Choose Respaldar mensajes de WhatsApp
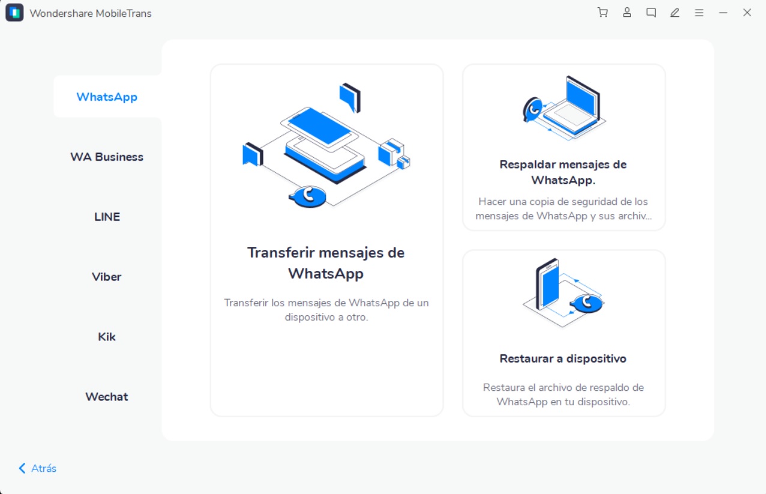The image size is (766, 494). 563,172
